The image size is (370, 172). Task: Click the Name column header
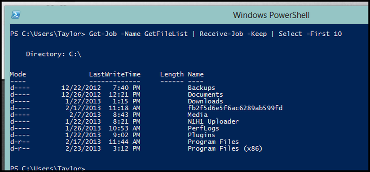click(x=196, y=74)
